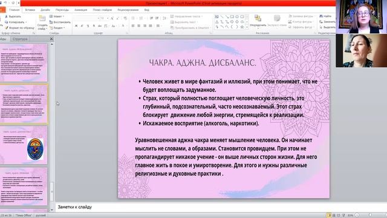Click the Clear Formatting icon
Viewport: 387px width, 218px height.
coord(125,18)
